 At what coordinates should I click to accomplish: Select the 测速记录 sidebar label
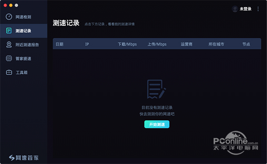coord(23,31)
